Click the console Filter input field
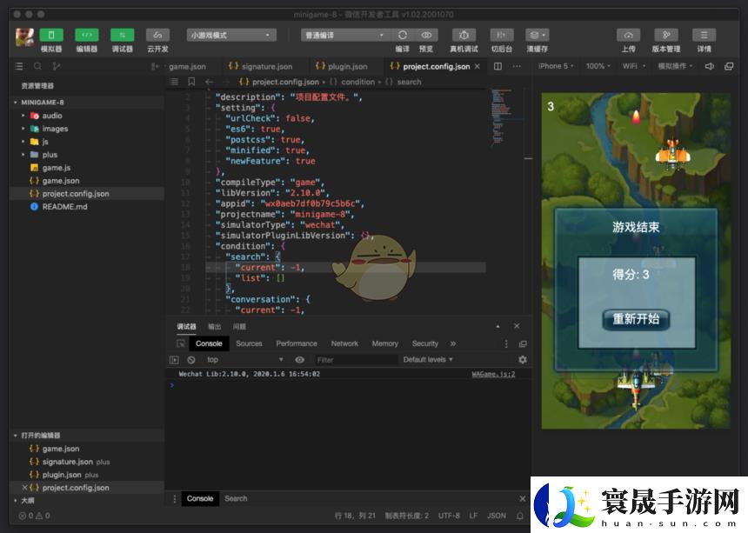Image resolution: width=748 pixels, height=533 pixels. click(x=355, y=359)
